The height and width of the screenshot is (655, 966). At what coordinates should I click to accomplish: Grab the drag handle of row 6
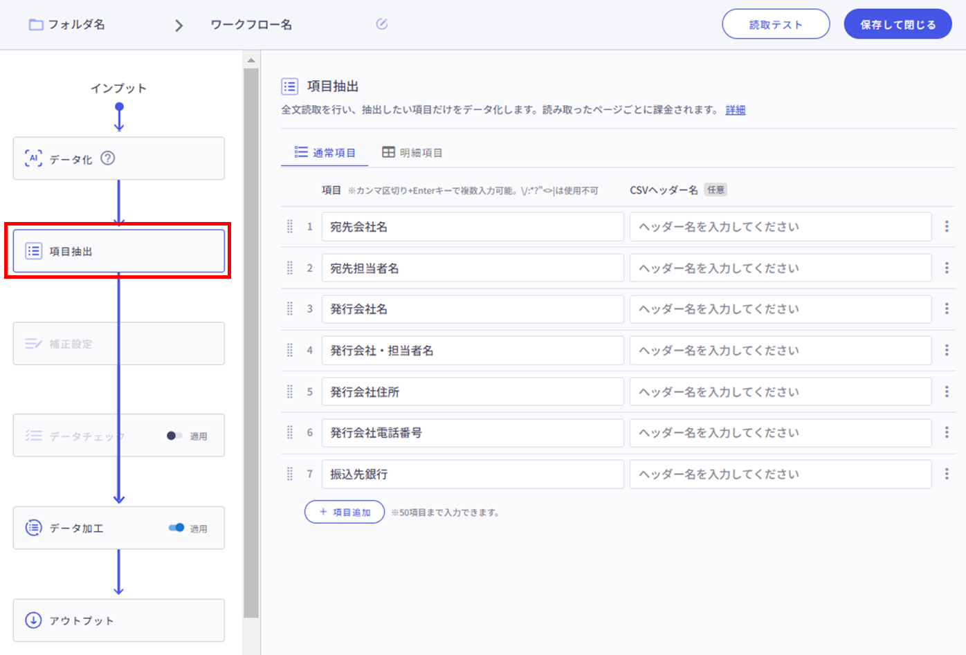[290, 432]
